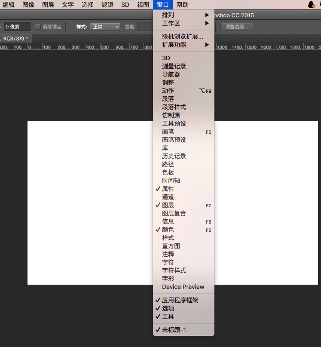Select the 未标题-1 document window

tap(183, 330)
